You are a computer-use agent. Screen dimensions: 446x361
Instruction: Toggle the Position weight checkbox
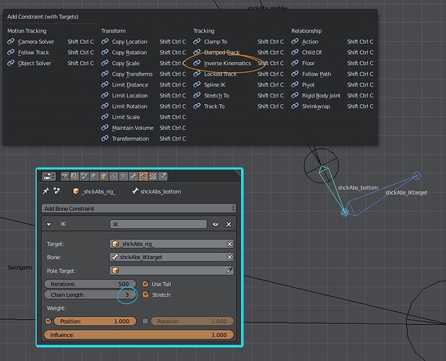tap(48, 321)
